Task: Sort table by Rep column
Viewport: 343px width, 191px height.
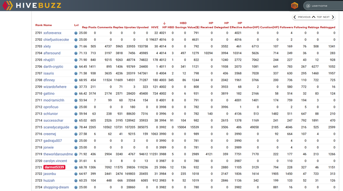Action: pos(85,27)
